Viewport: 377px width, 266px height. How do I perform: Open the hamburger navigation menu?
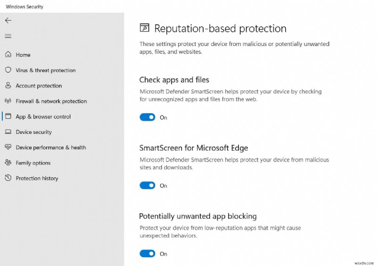point(8,36)
